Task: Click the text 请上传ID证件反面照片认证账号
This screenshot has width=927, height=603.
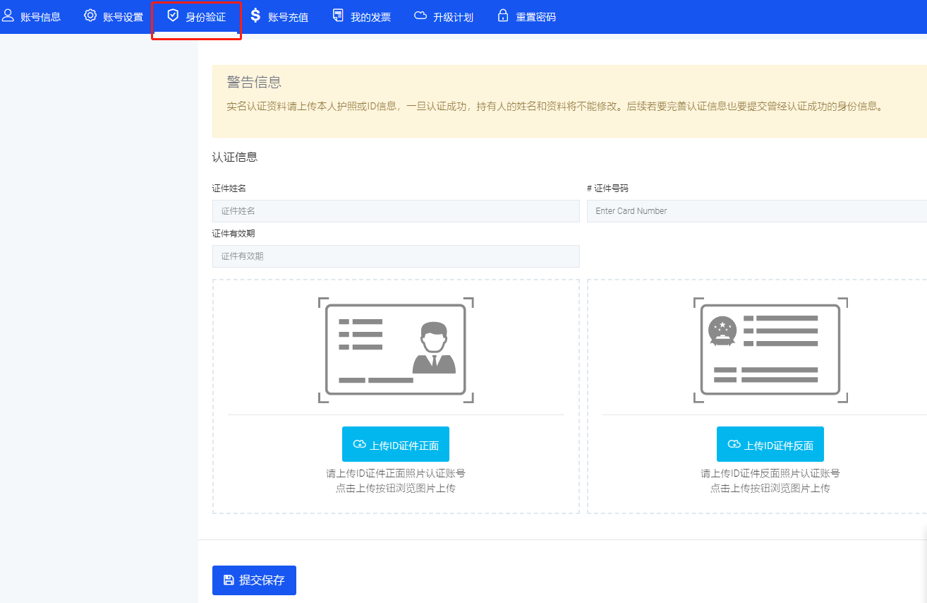Action: click(770, 473)
